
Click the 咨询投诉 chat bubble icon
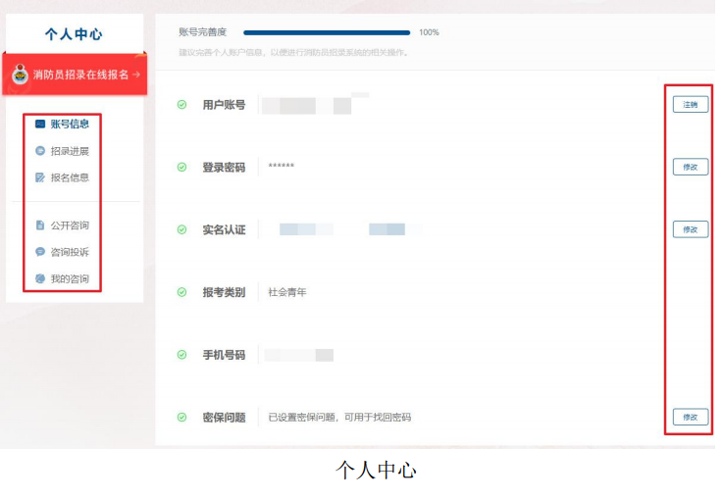(39, 252)
